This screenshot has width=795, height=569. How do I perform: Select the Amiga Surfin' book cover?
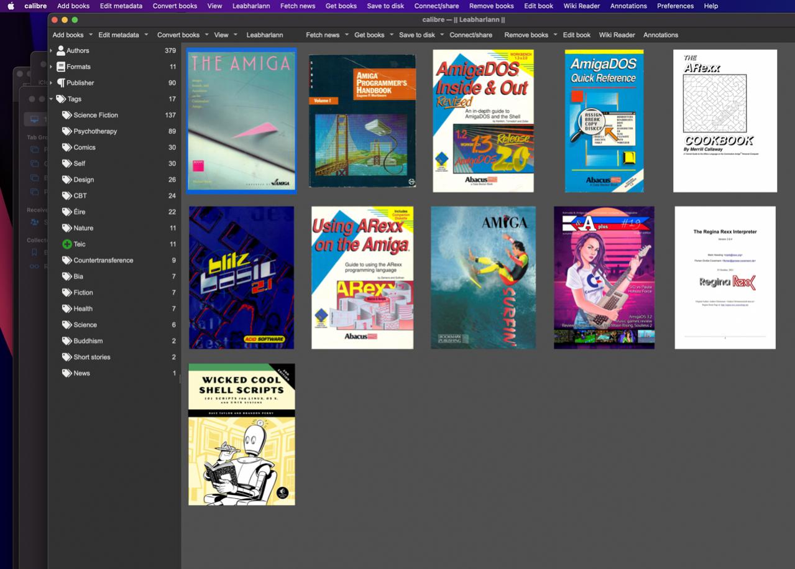click(483, 277)
